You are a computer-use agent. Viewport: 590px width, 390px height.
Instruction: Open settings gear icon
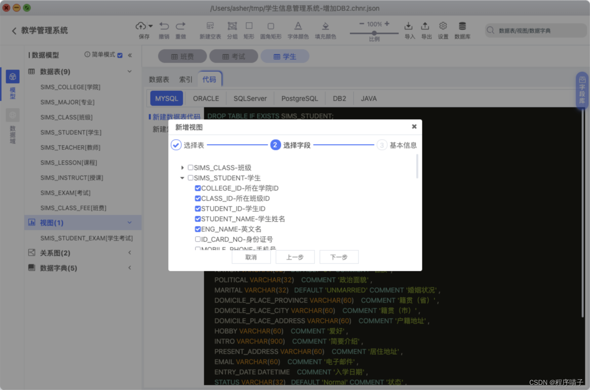click(x=443, y=26)
